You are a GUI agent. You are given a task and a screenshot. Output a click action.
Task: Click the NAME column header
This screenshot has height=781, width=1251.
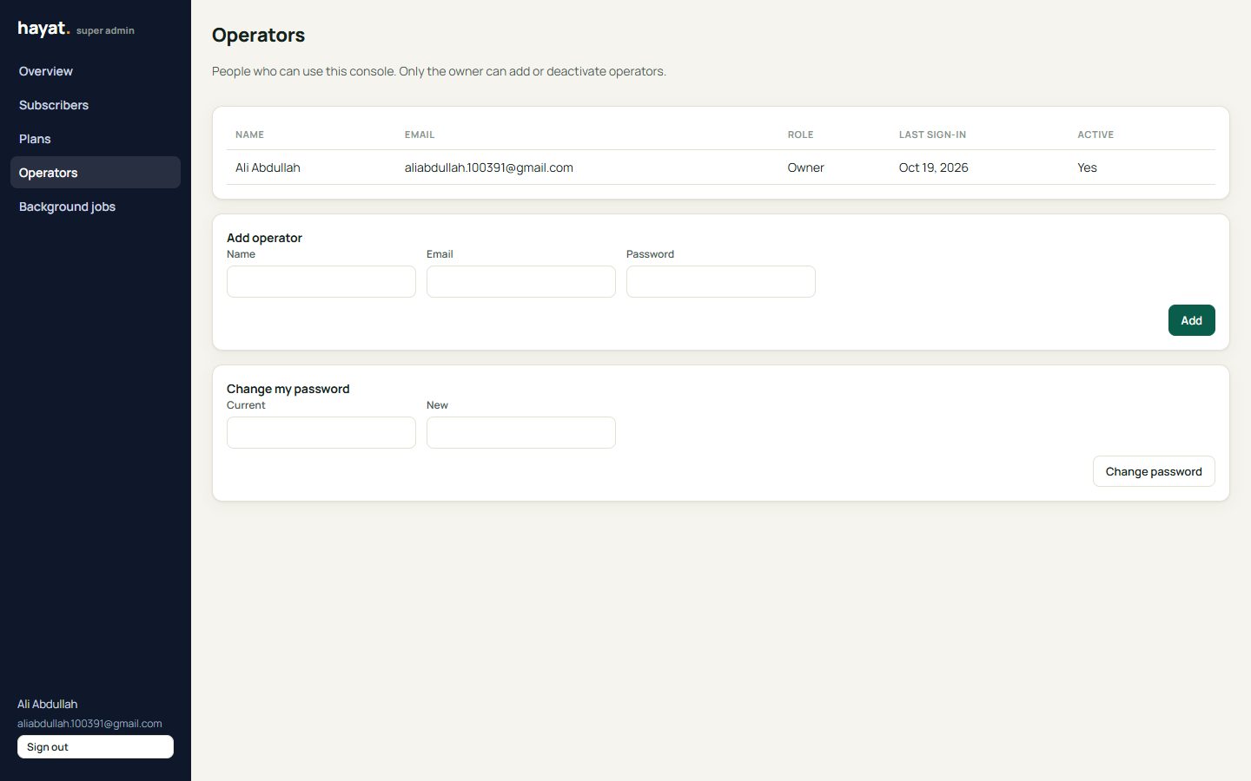(x=249, y=135)
